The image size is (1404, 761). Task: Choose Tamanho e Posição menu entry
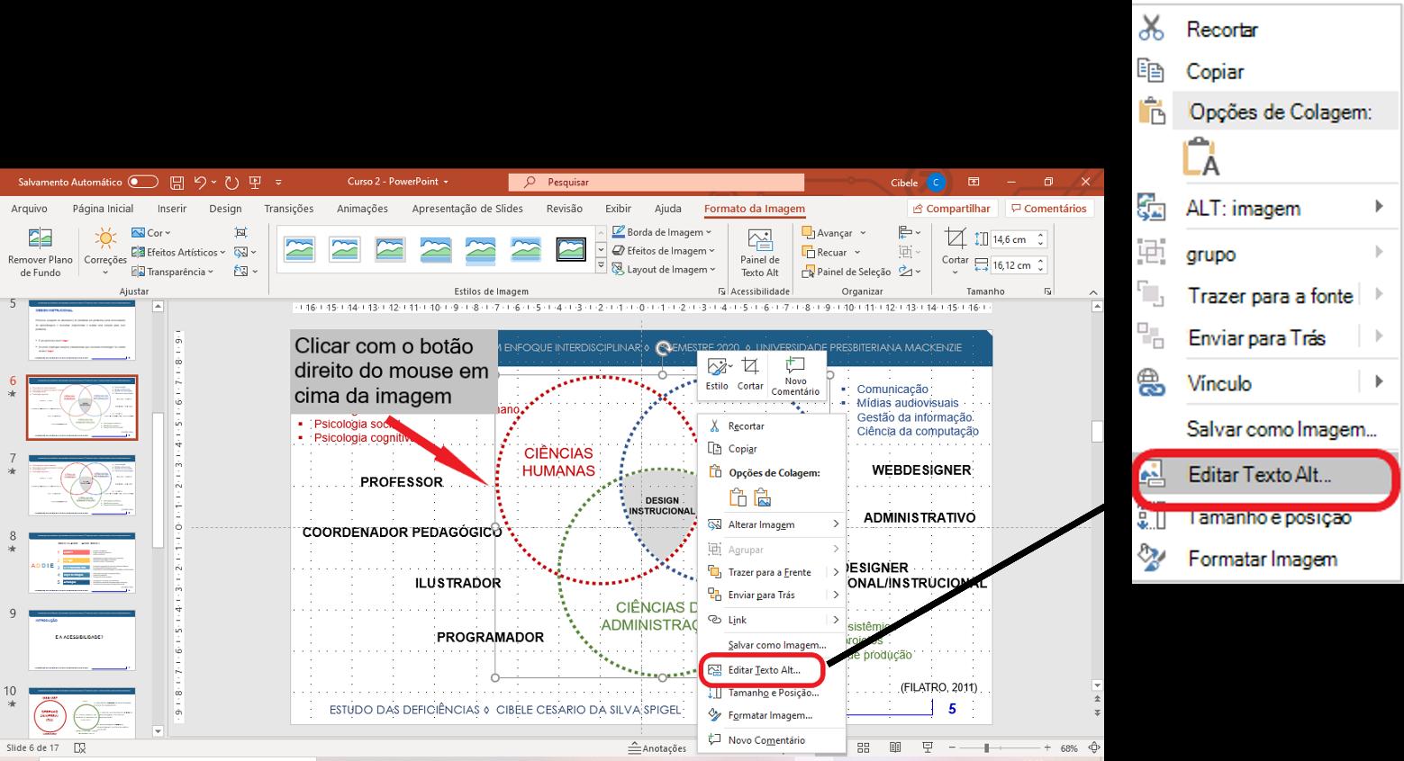click(x=773, y=694)
